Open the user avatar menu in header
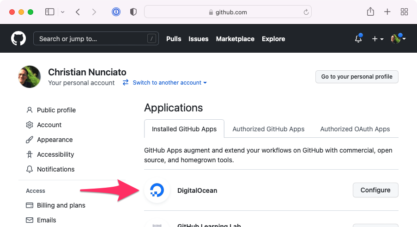The width and height of the screenshot is (417, 227). pos(398,38)
